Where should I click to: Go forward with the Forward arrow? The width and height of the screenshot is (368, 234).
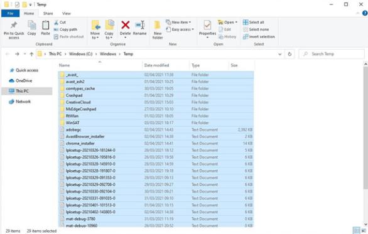click(x=17, y=54)
